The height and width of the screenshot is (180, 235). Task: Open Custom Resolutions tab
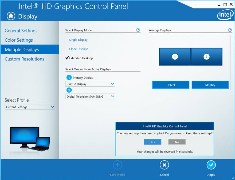24,59
